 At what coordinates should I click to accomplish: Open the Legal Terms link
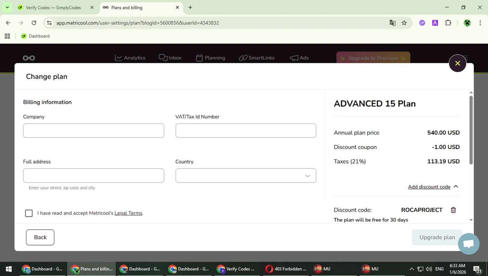(x=128, y=213)
